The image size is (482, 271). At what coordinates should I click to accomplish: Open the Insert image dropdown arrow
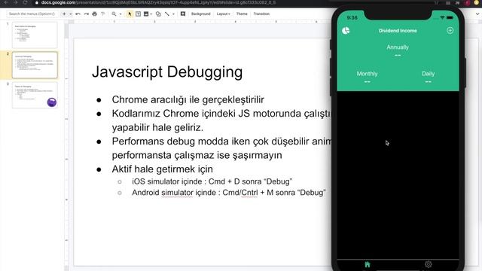point(151,14)
